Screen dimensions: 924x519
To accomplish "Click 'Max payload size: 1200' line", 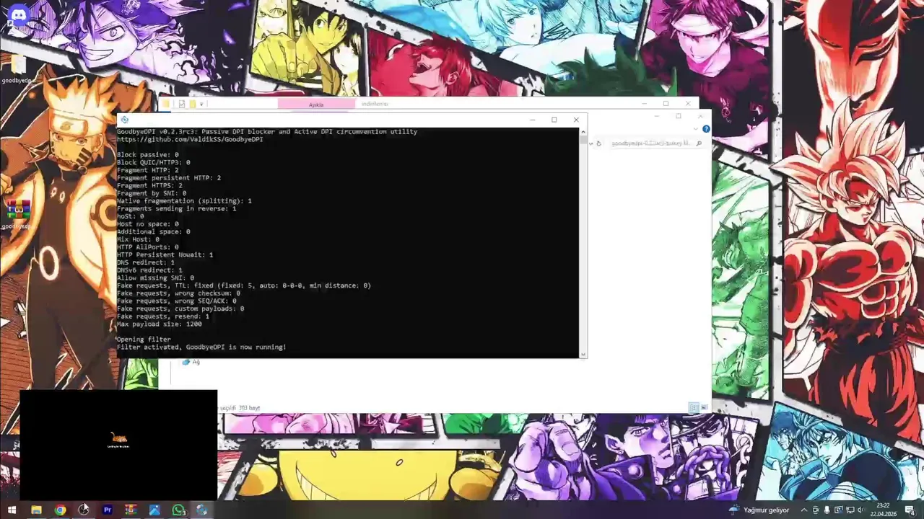I will point(160,324).
